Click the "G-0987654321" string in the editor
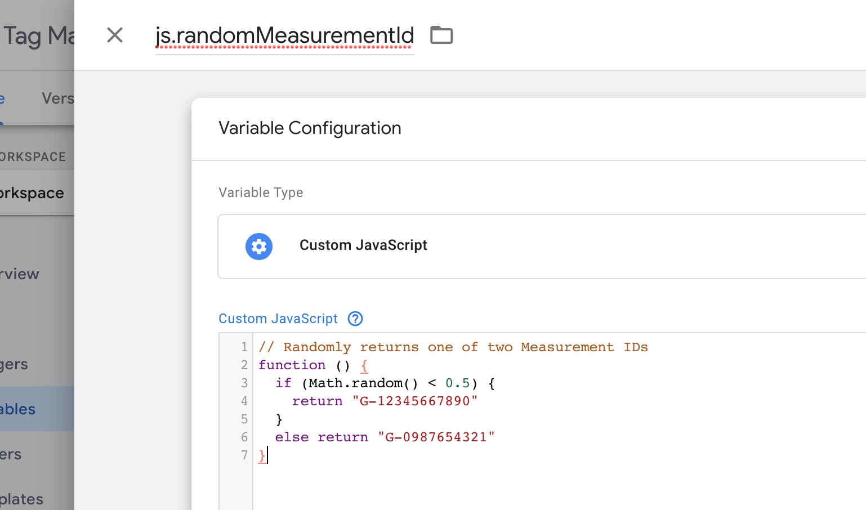The image size is (866, 510). click(436, 437)
